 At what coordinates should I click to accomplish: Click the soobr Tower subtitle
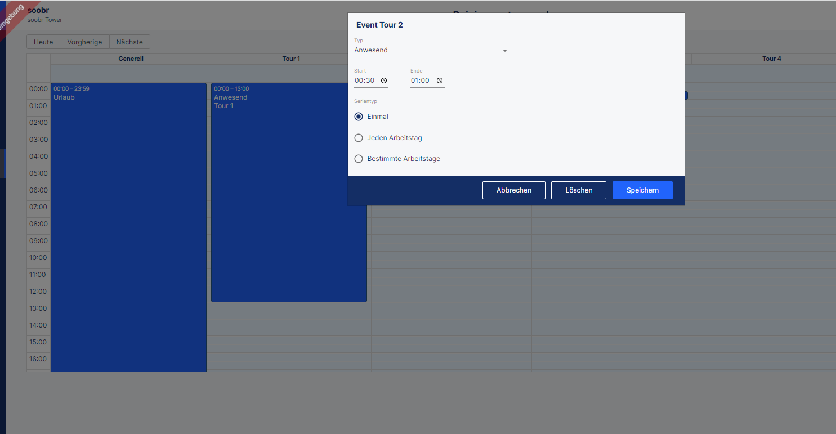44,20
